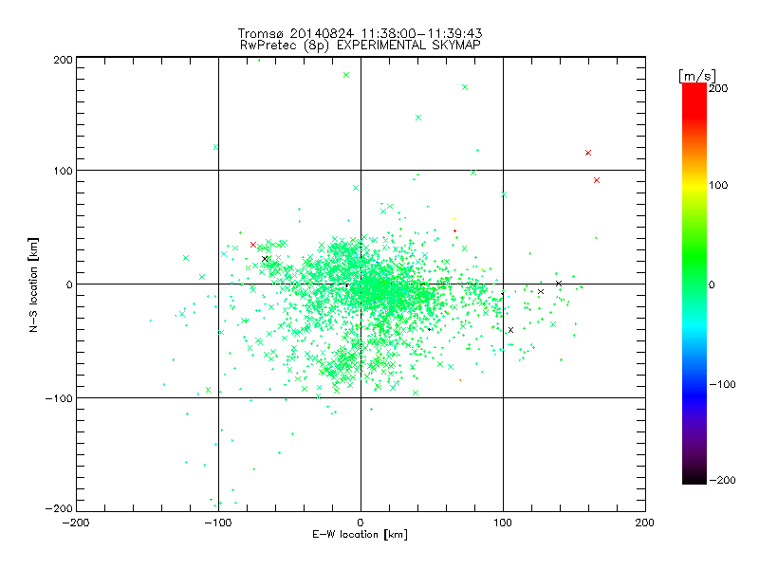Click the y-axis tick label "-100"
The height and width of the screenshot is (569, 759).
coord(59,398)
